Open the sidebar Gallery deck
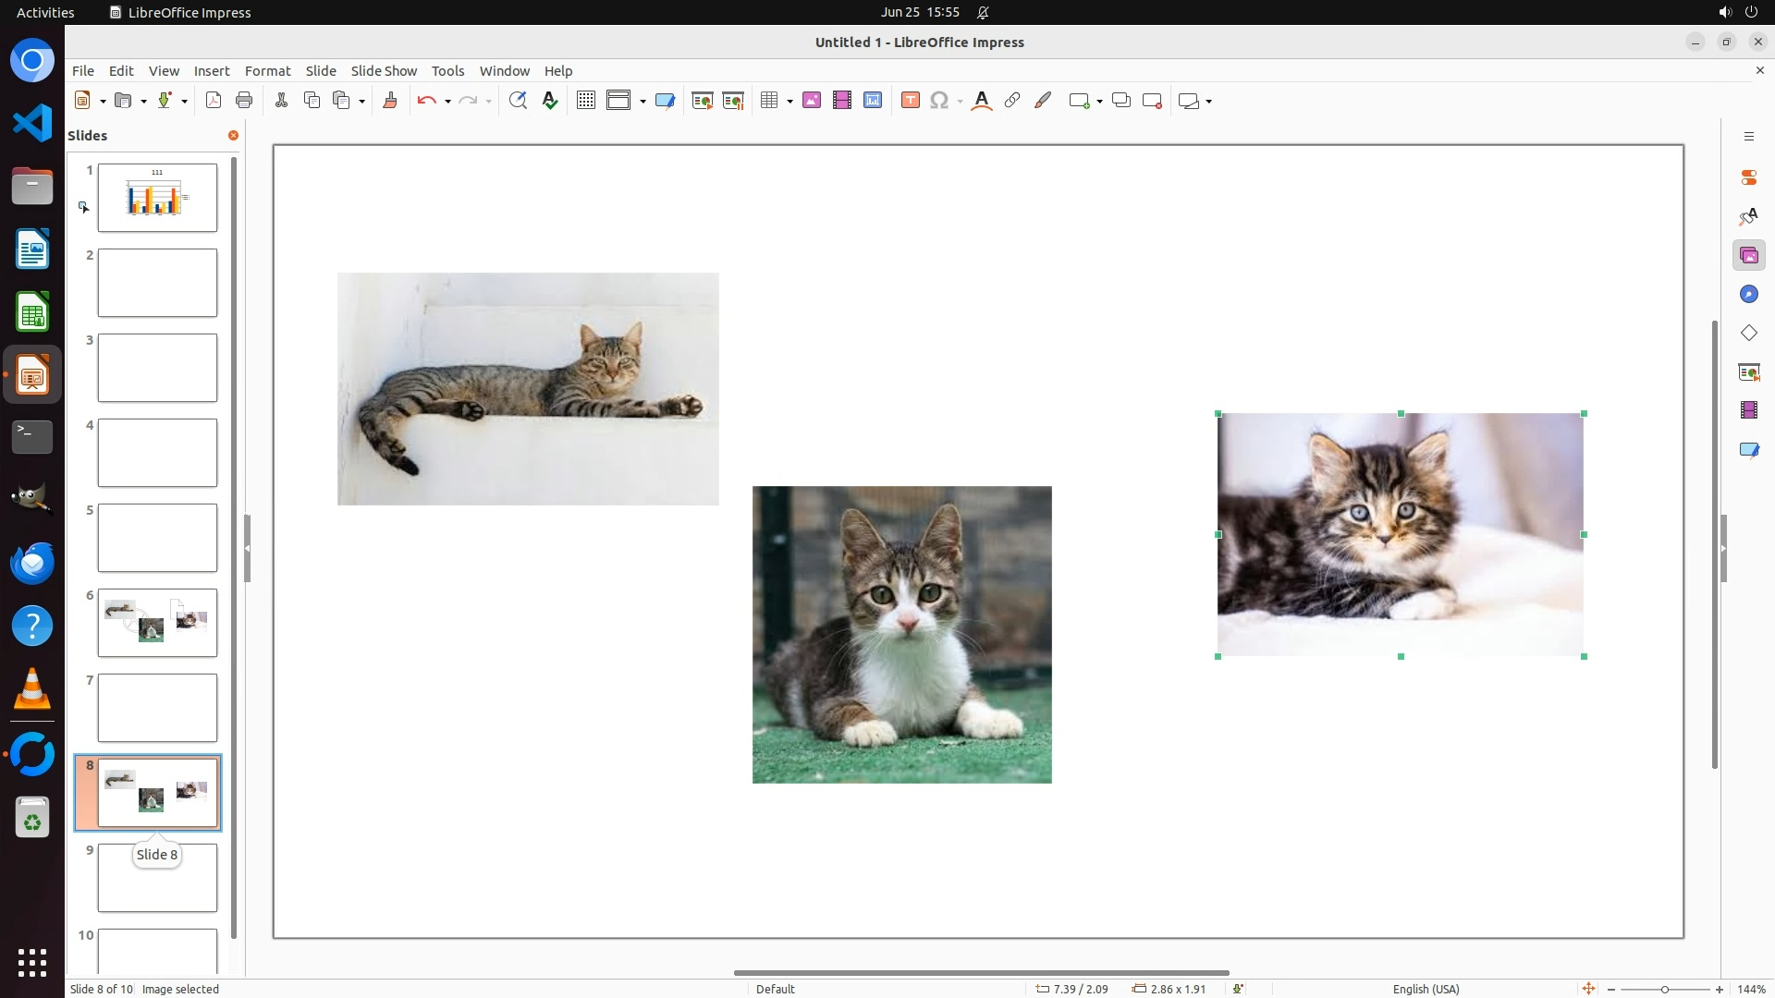This screenshot has height=998, width=1775. coord(1748,255)
